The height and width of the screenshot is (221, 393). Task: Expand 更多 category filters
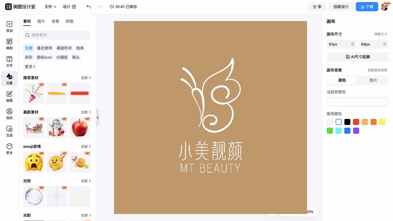coord(30,66)
